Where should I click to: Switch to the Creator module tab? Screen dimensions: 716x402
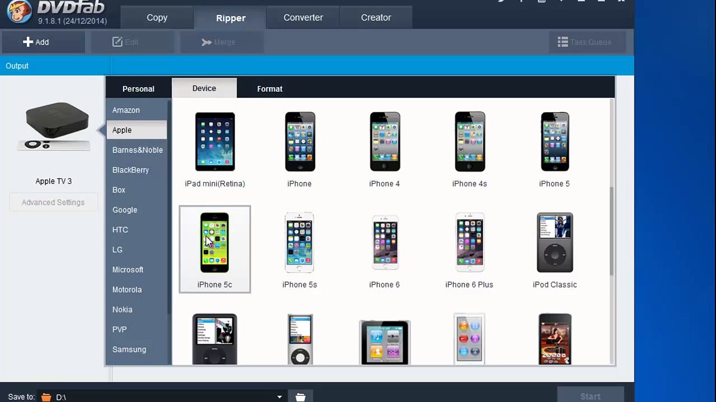coord(376,17)
